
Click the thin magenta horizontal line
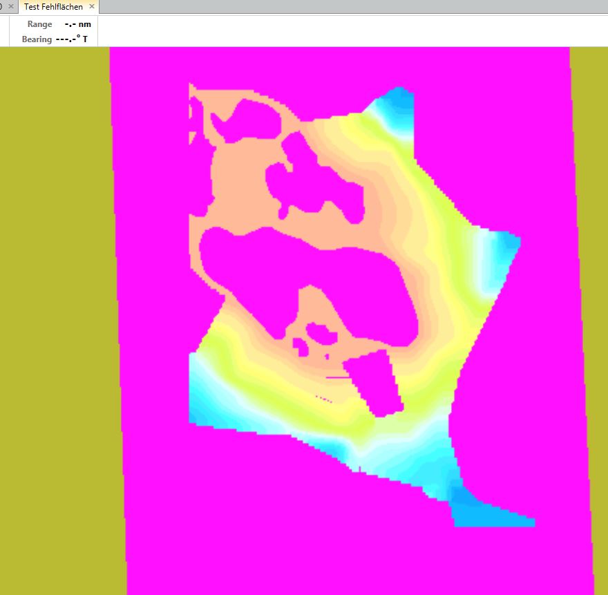[x=336, y=377]
